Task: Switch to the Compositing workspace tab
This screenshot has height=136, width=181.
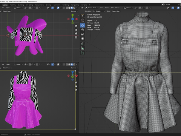Action: pos(75,5)
